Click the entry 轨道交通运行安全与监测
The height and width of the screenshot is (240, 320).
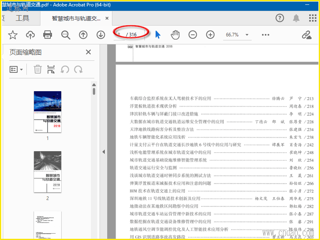pos(153,168)
